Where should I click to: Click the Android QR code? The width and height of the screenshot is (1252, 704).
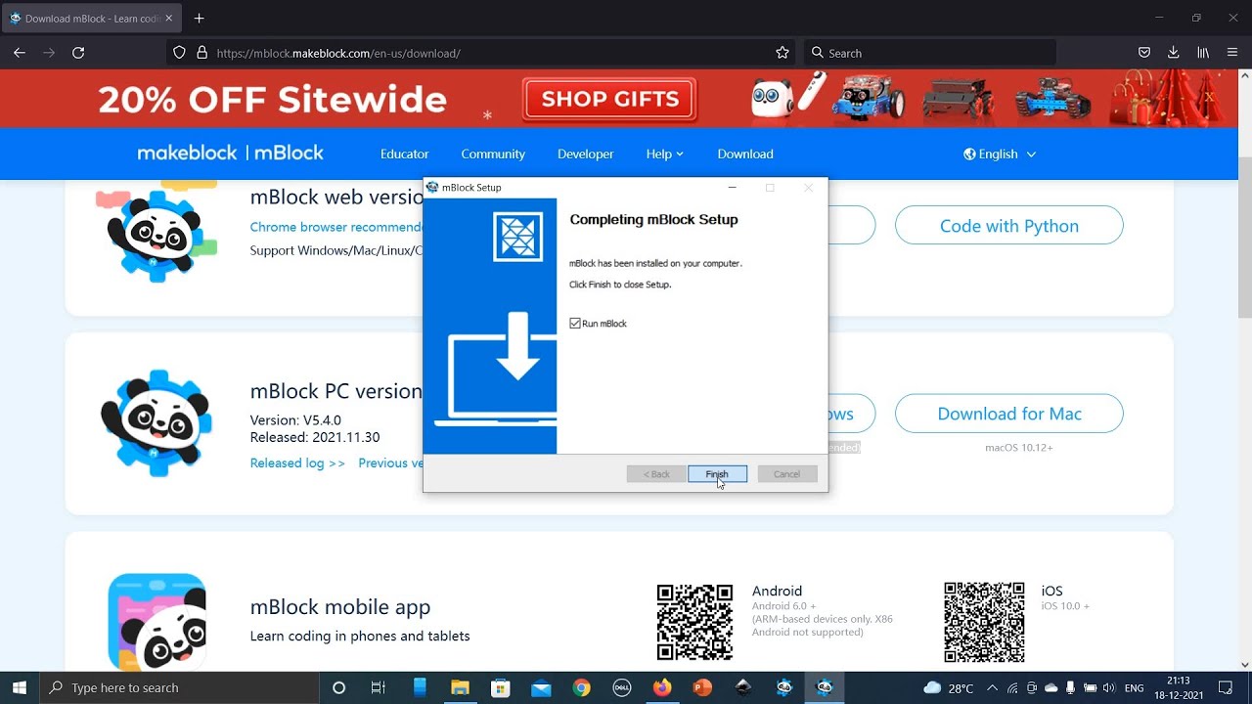click(x=694, y=623)
